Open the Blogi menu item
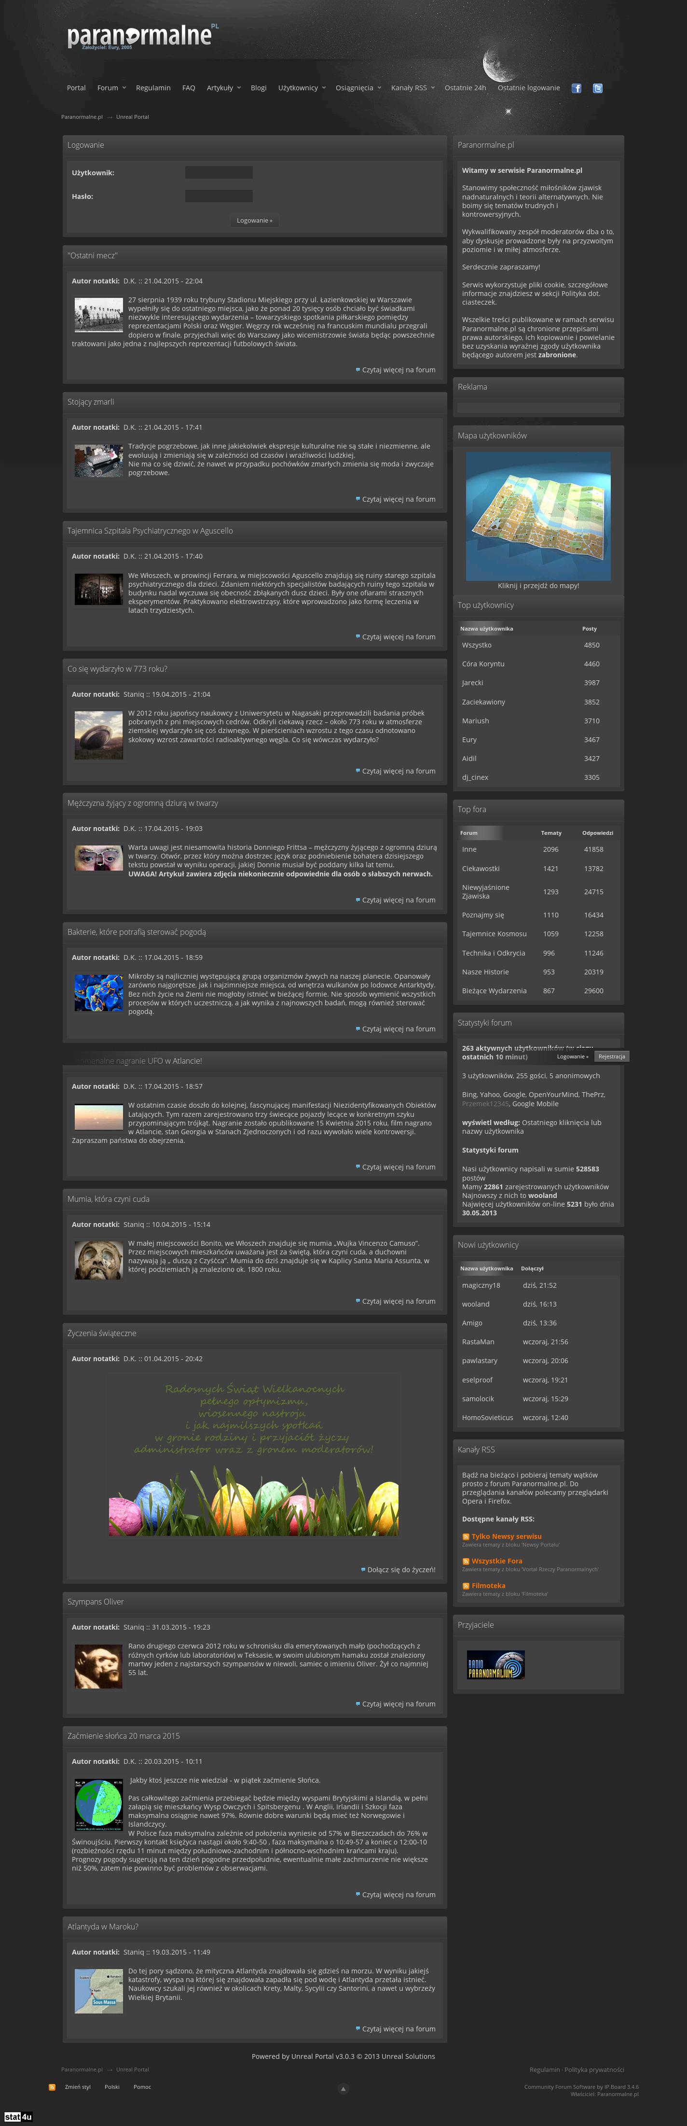The width and height of the screenshot is (687, 2126). 259,88
